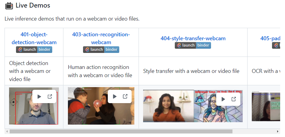Open the partially visible 405 notebook link
Viewport: 285px width, 137px height.
tap(270, 38)
